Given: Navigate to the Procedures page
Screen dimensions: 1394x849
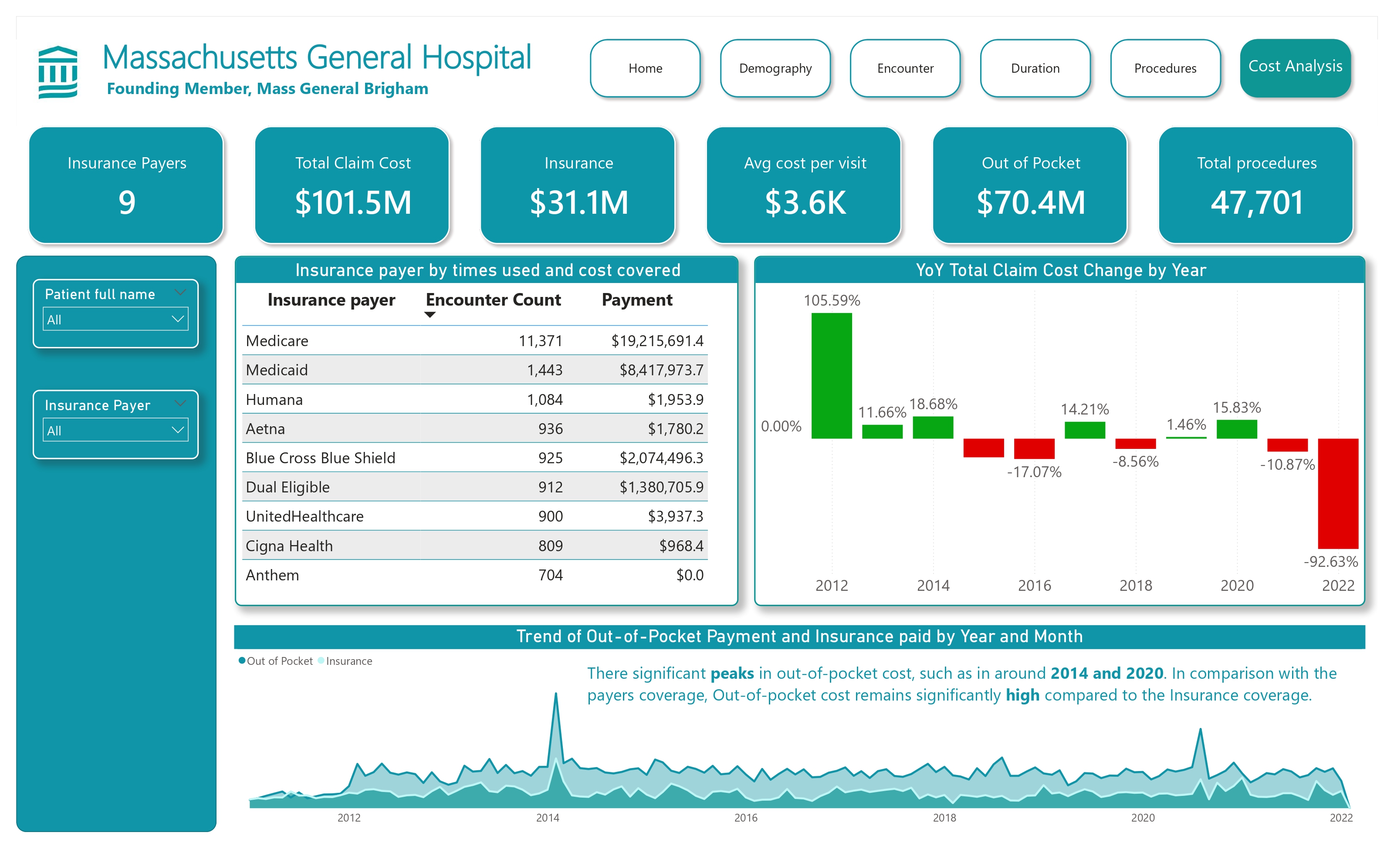Looking at the screenshot, I should 1165,68.
